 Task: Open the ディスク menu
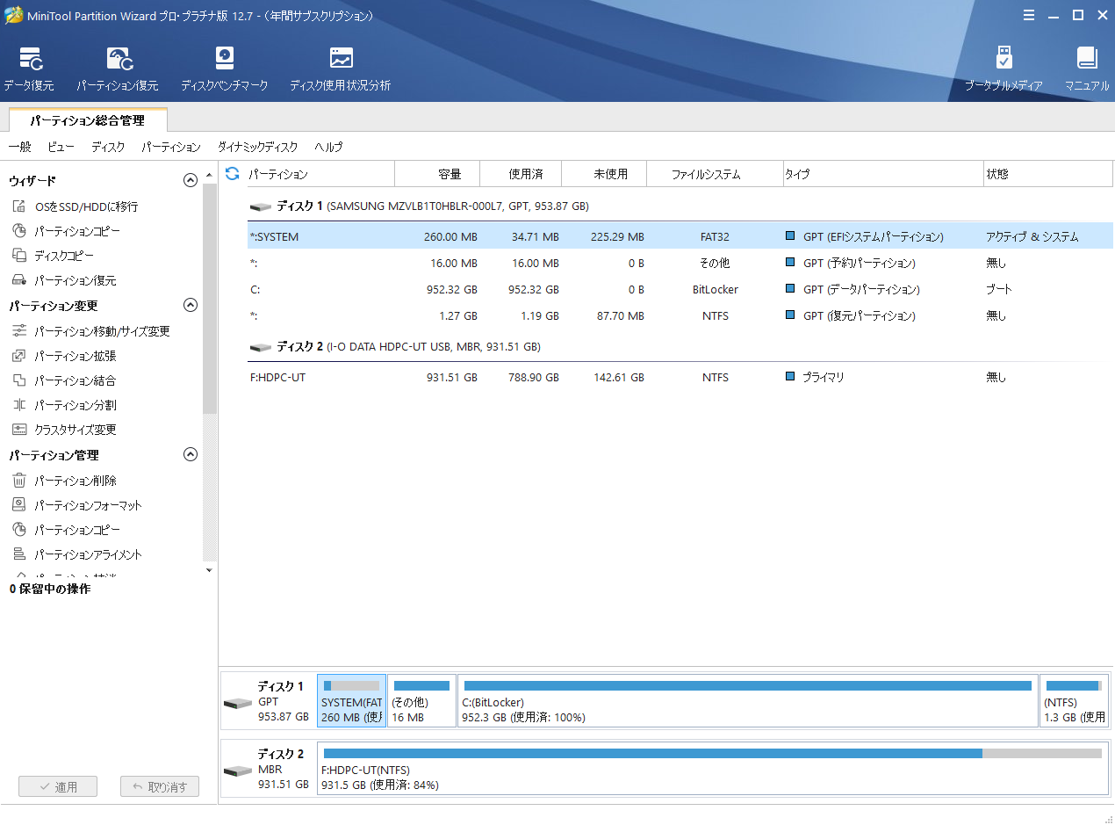(x=108, y=147)
